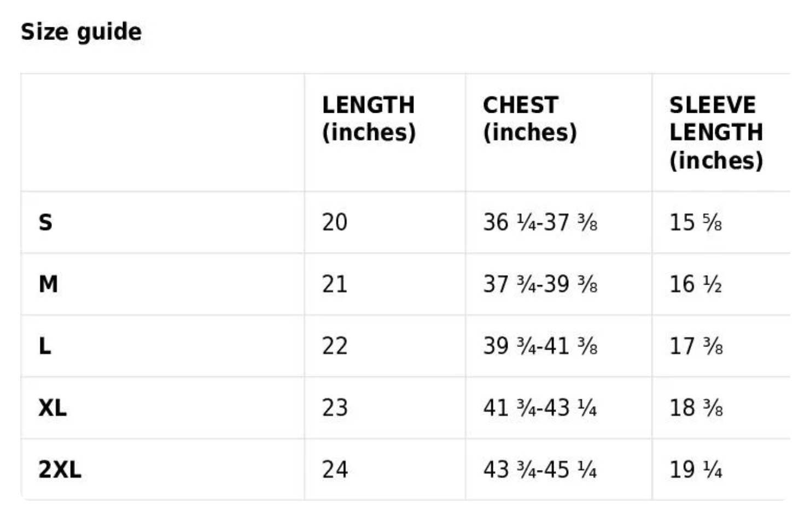Image resolution: width=793 pixels, height=521 pixels.
Task: Select the 2XL size row label
Action: [x=60, y=470]
